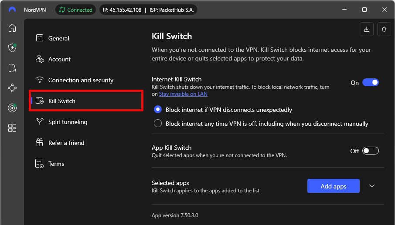Click the NordVPN logo icon

pos(12,10)
